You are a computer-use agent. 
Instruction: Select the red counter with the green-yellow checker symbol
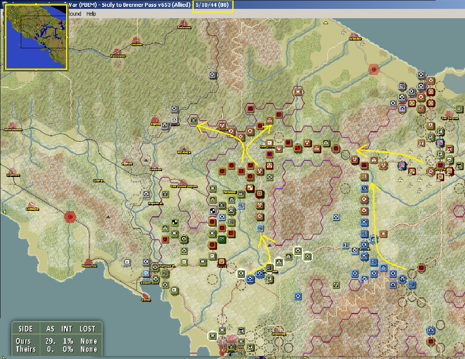250,188
